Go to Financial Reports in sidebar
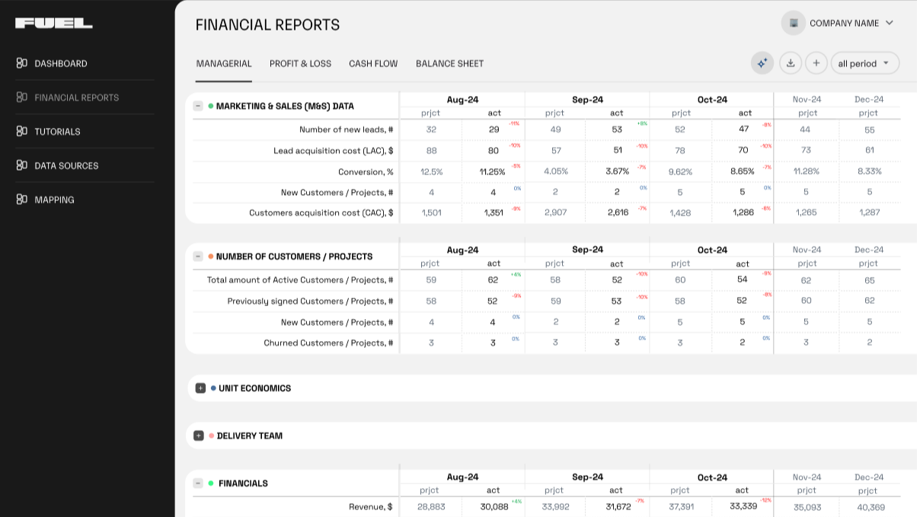Viewport: 920px width, 517px height. [x=76, y=97]
